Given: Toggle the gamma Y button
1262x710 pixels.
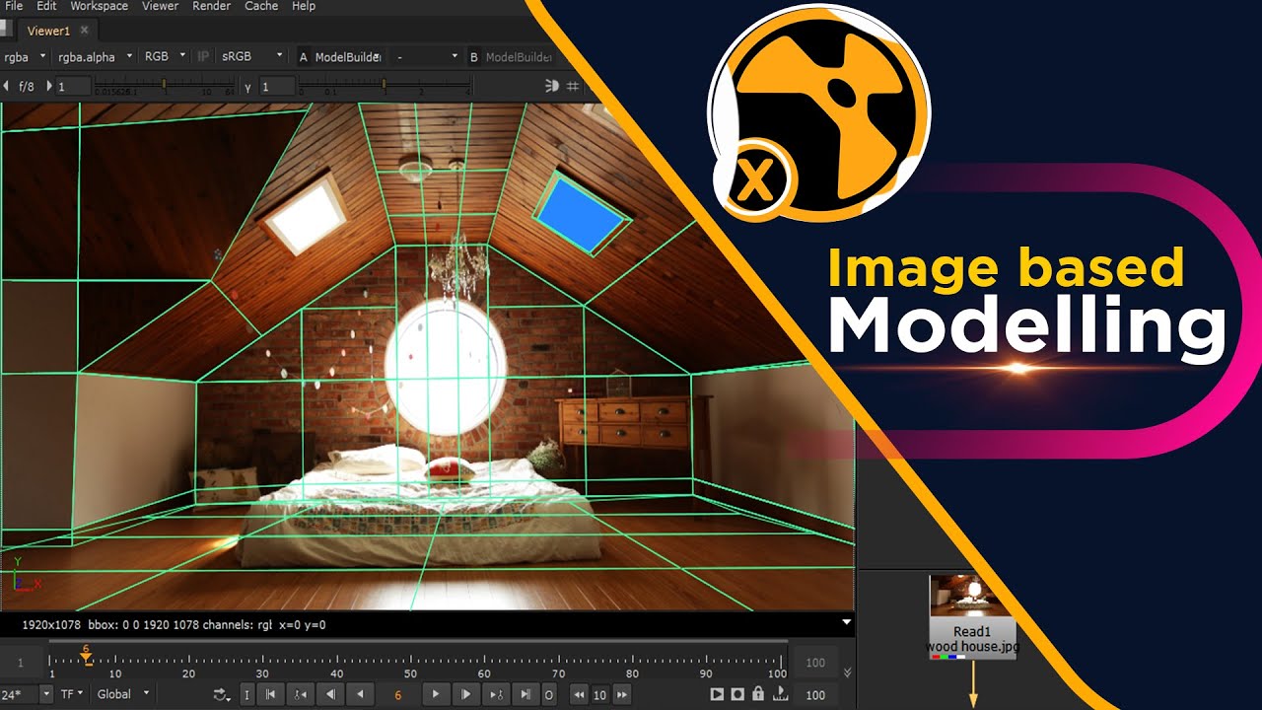Looking at the screenshot, I should click(x=247, y=87).
